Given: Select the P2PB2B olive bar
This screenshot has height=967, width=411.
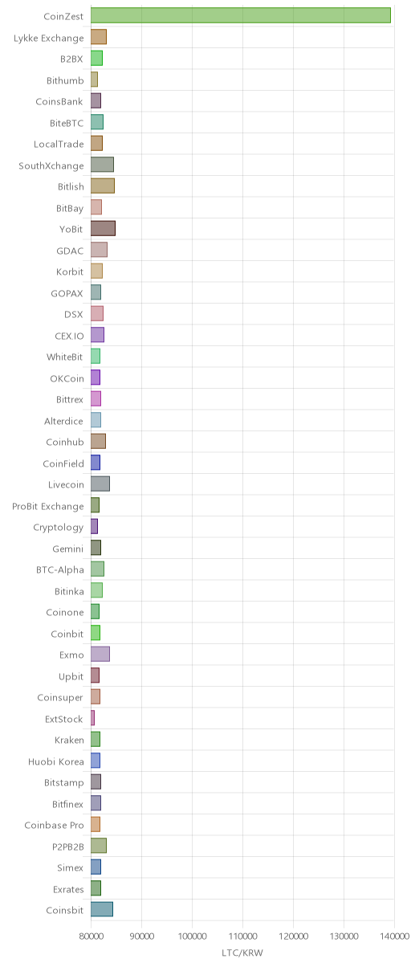Looking at the screenshot, I should pyautogui.click(x=99, y=846).
